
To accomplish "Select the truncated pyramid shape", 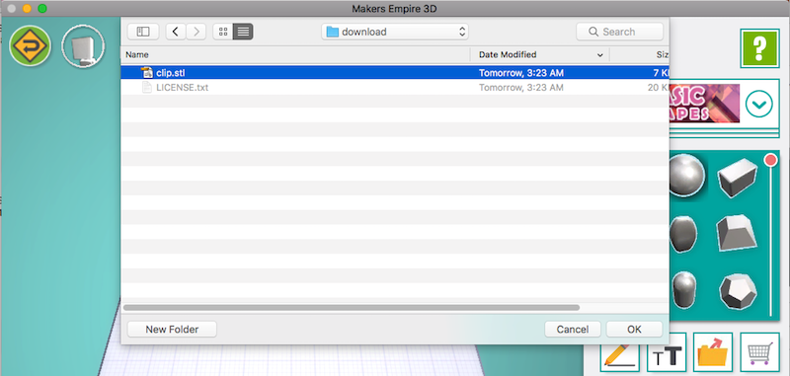I will [736, 233].
